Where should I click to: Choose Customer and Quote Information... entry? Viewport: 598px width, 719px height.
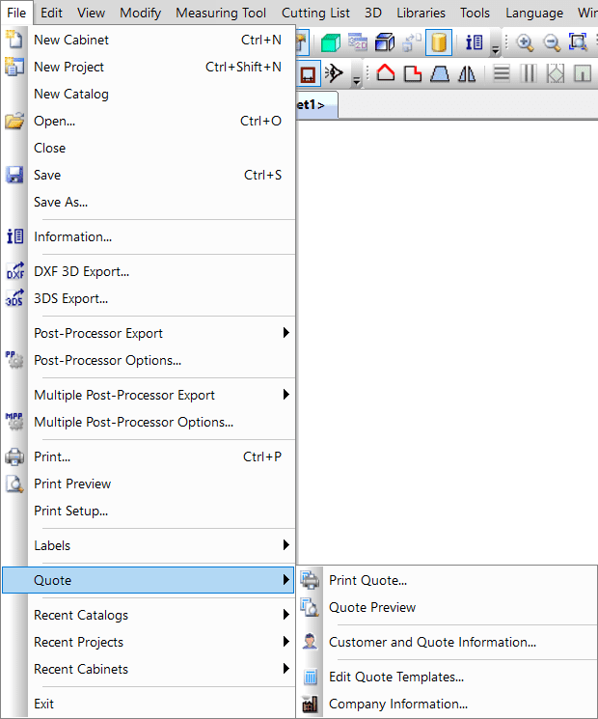(x=448, y=642)
